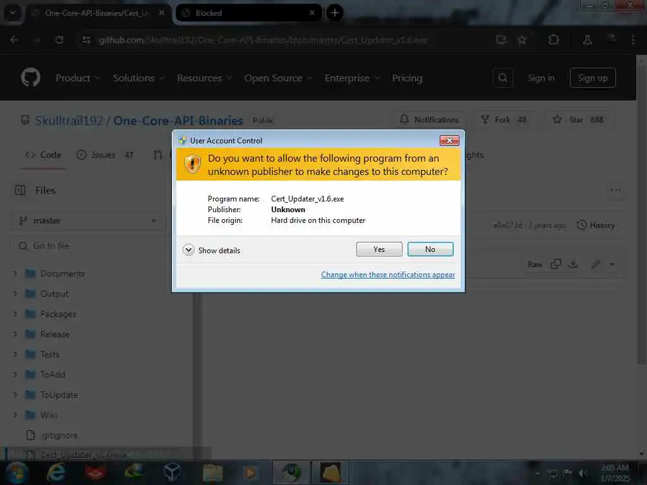Open a new browser tab
647x485 pixels.
click(x=335, y=13)
